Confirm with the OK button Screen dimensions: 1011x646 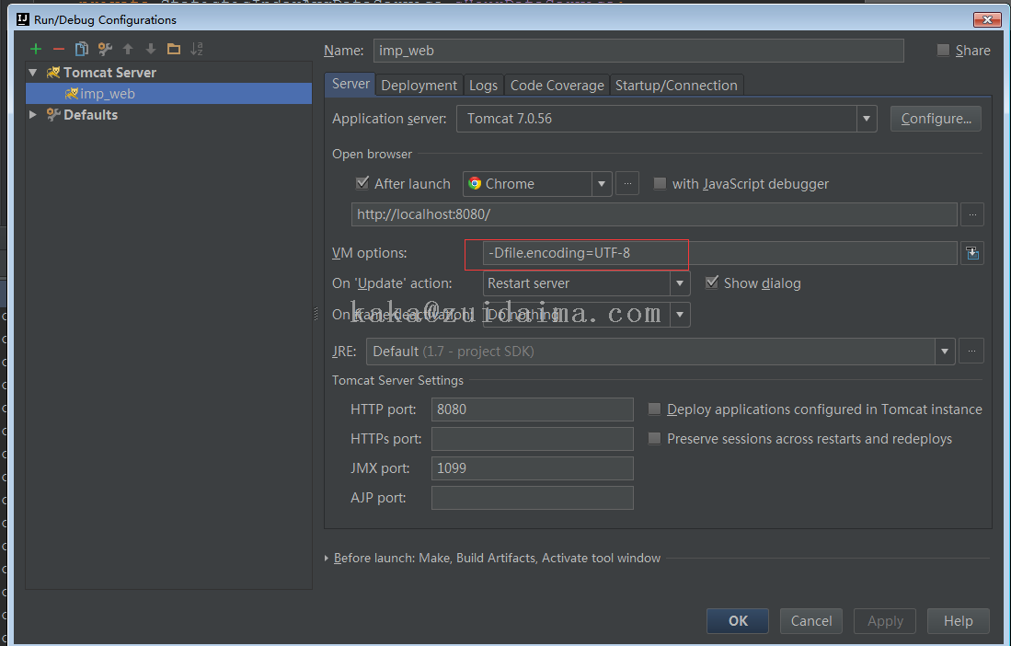point(738,621)
